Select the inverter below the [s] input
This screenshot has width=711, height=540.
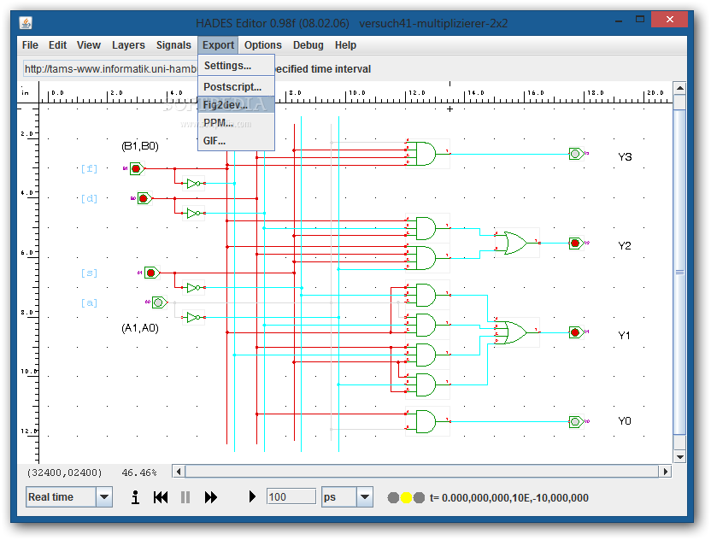[x=194, y=287]
